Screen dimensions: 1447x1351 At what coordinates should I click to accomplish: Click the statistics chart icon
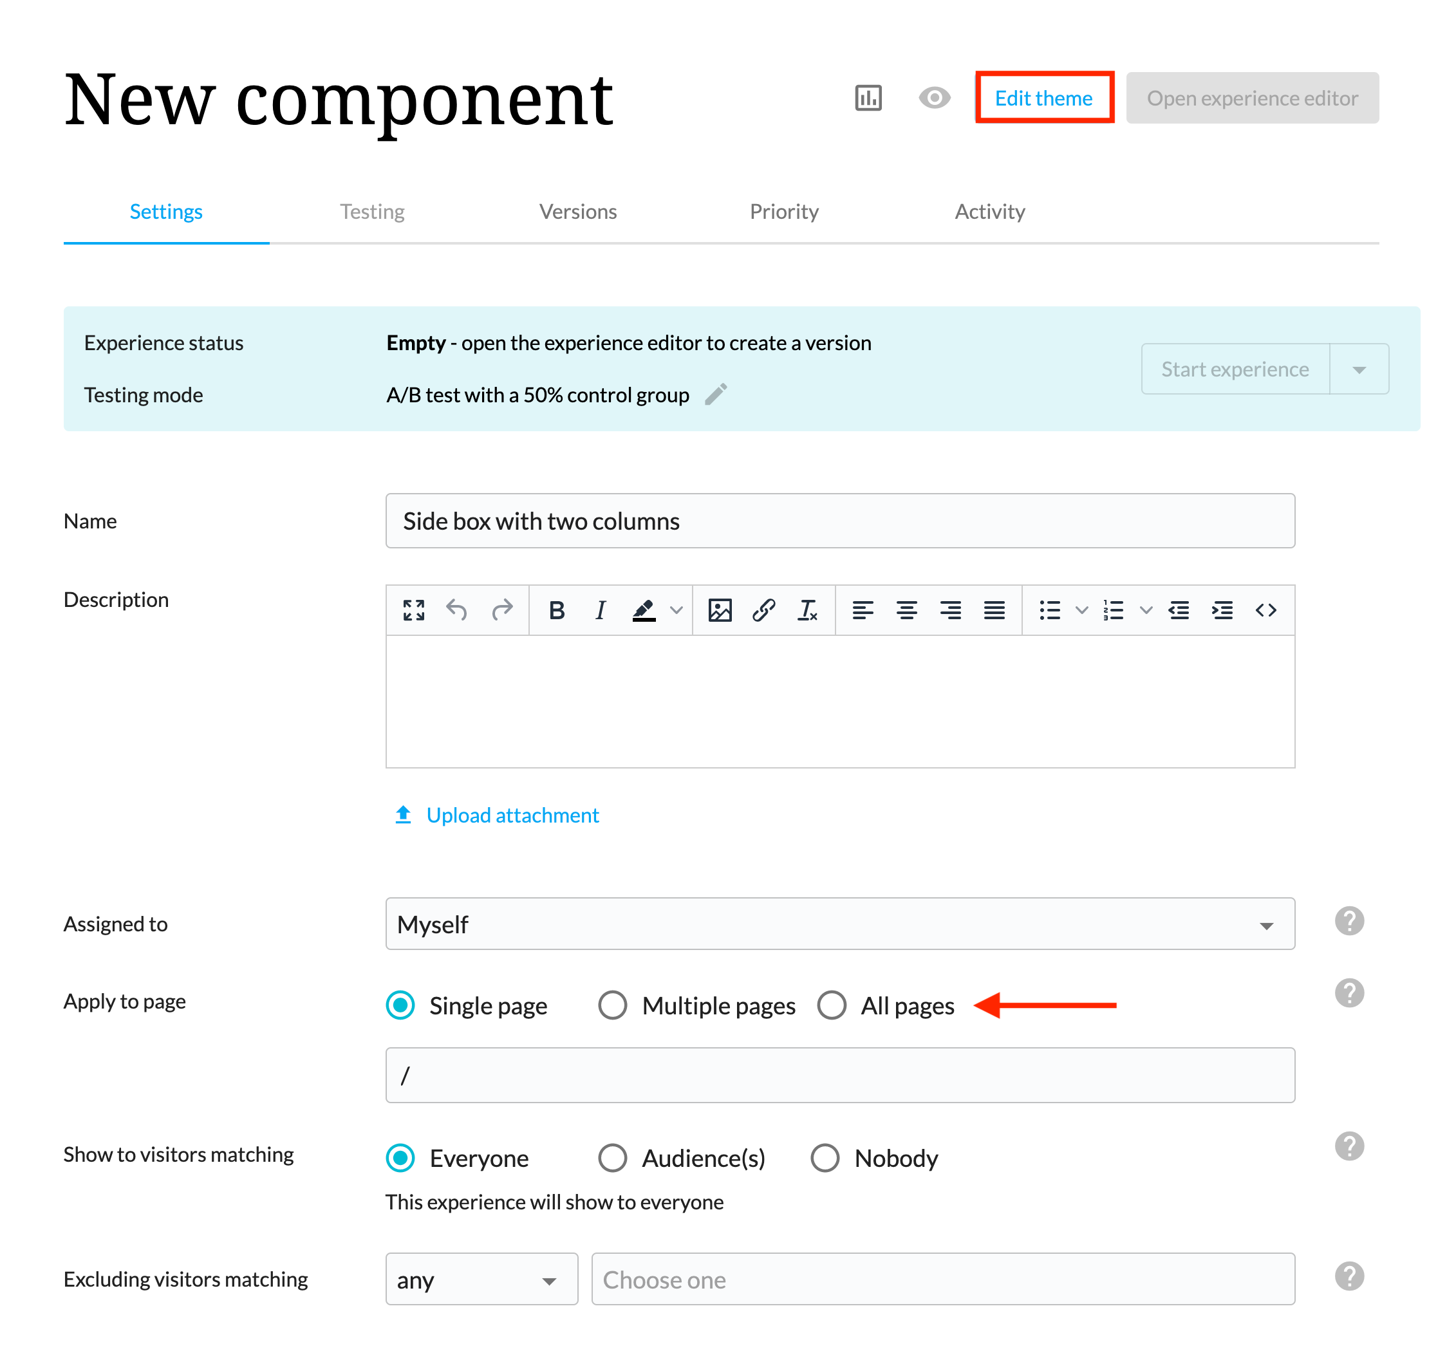tap(868, 98)
